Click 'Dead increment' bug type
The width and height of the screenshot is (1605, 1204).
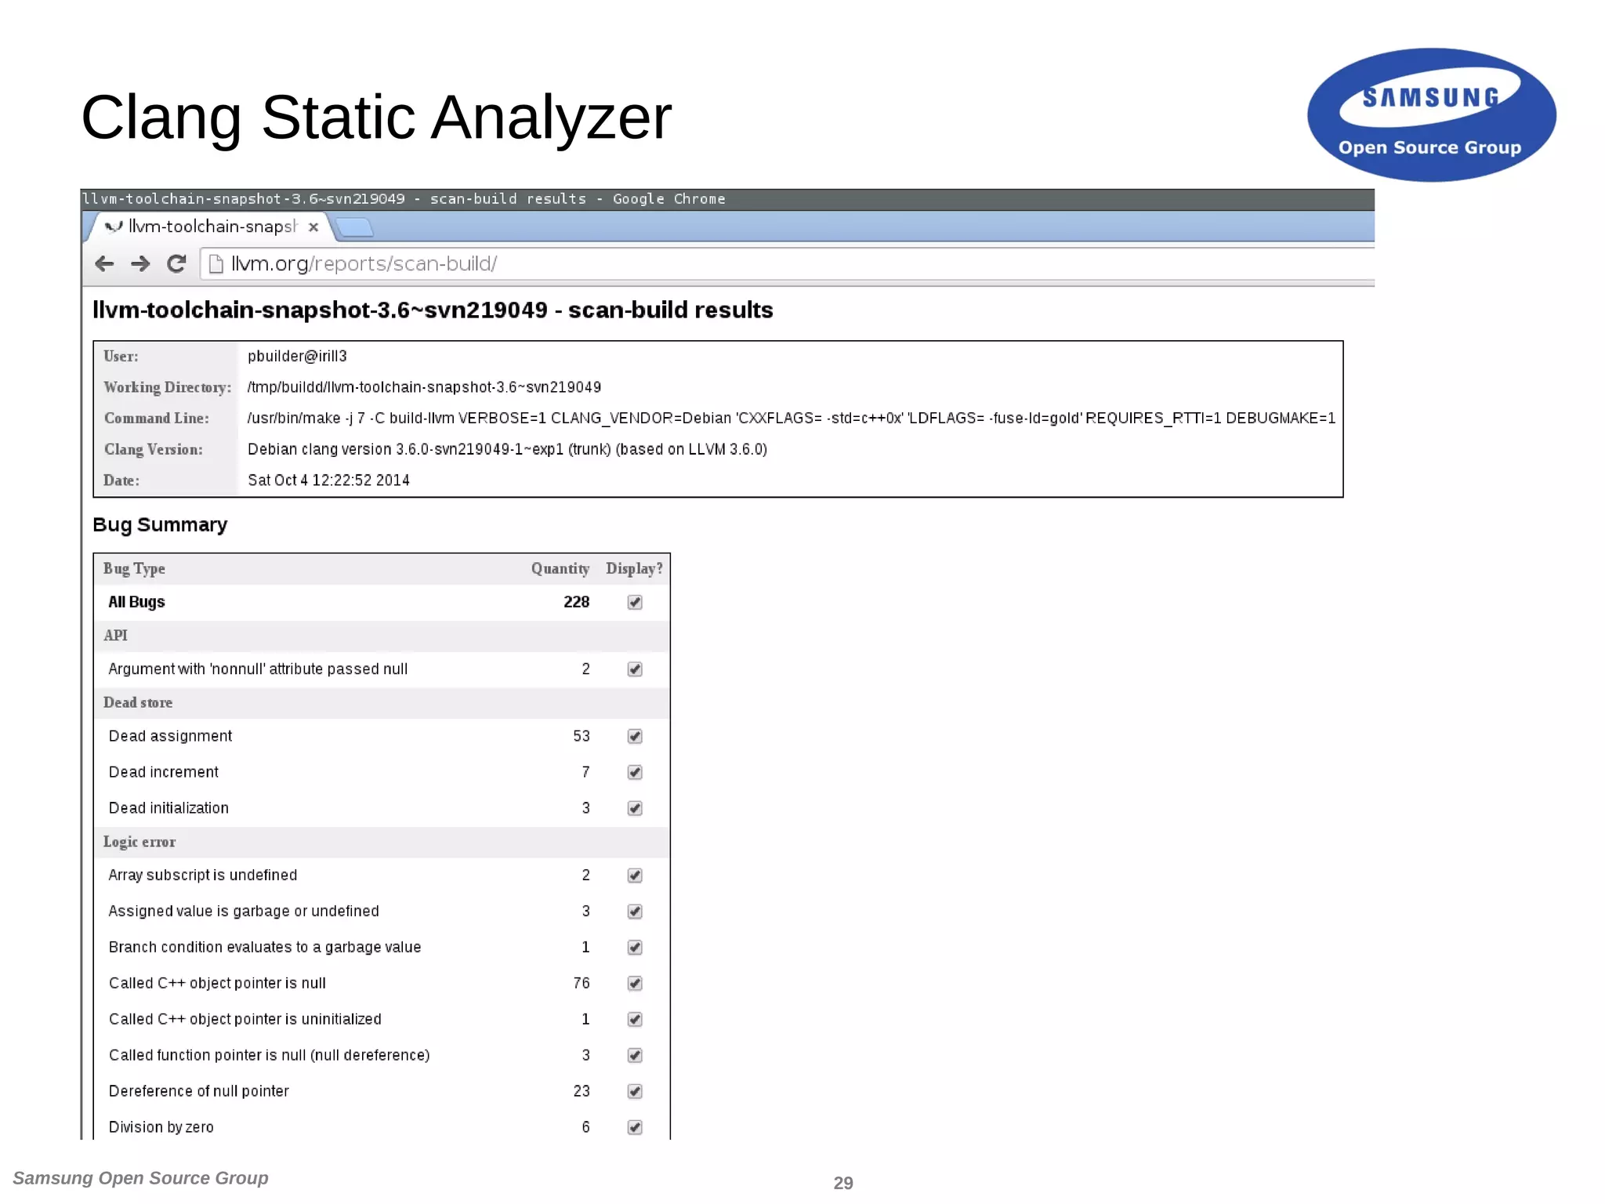(163, 772)
